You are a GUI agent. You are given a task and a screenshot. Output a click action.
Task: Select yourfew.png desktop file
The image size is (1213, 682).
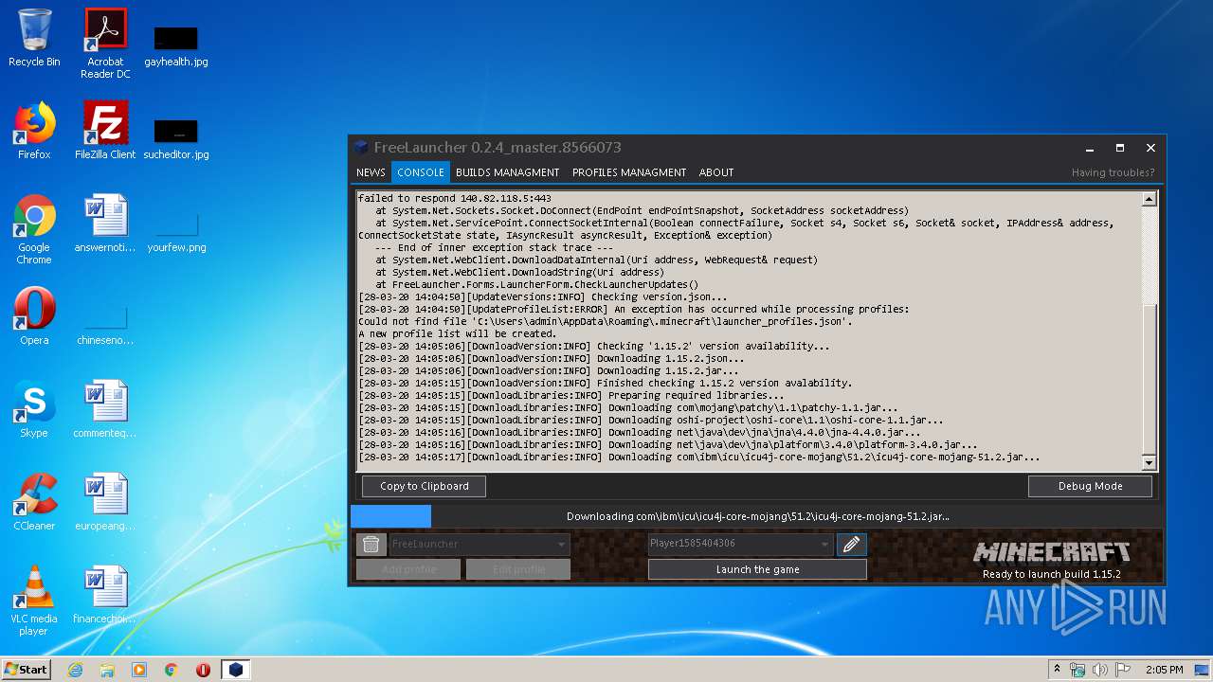pos(176,232)
